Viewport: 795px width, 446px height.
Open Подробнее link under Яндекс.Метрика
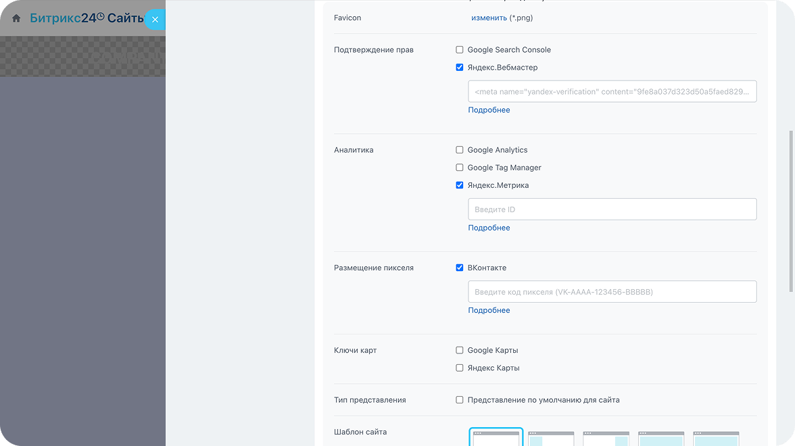pos(489,228)
